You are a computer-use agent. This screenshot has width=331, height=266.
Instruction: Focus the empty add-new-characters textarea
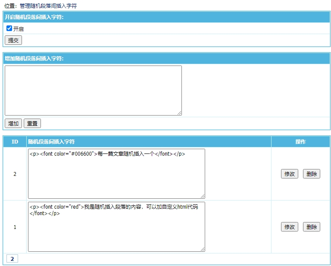(x=93, y=90)
